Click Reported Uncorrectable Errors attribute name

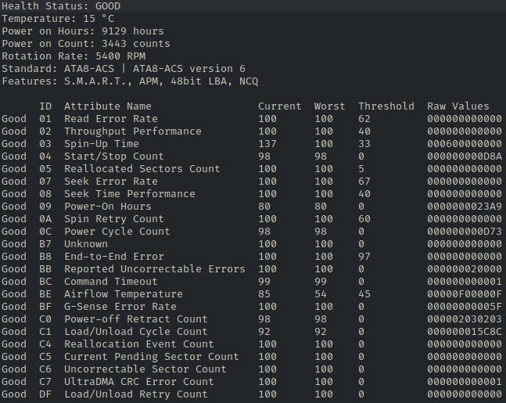154,269
